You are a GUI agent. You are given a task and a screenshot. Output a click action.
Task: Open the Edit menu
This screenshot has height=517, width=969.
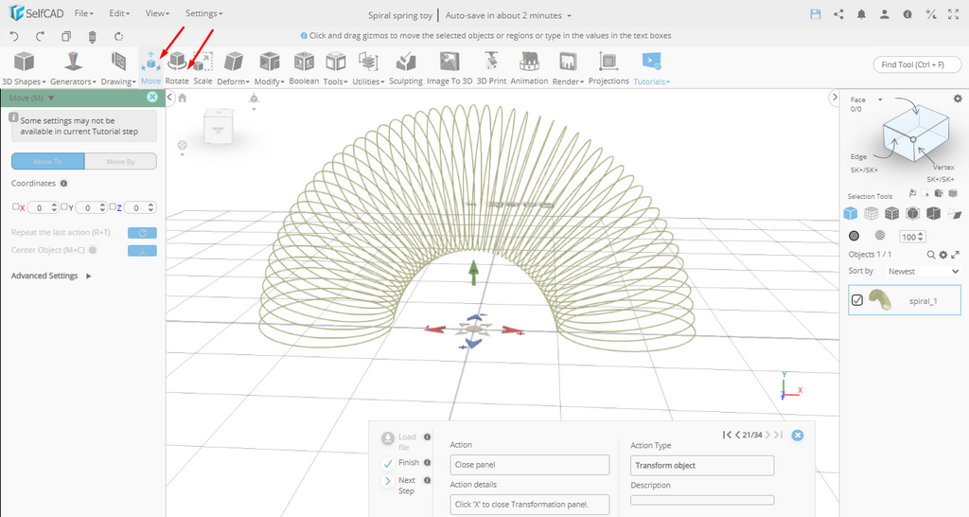click(x=118, y=13)
